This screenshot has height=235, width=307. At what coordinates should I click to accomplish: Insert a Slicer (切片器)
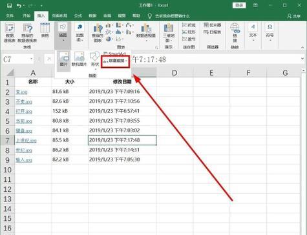click(x=213, y=25)
